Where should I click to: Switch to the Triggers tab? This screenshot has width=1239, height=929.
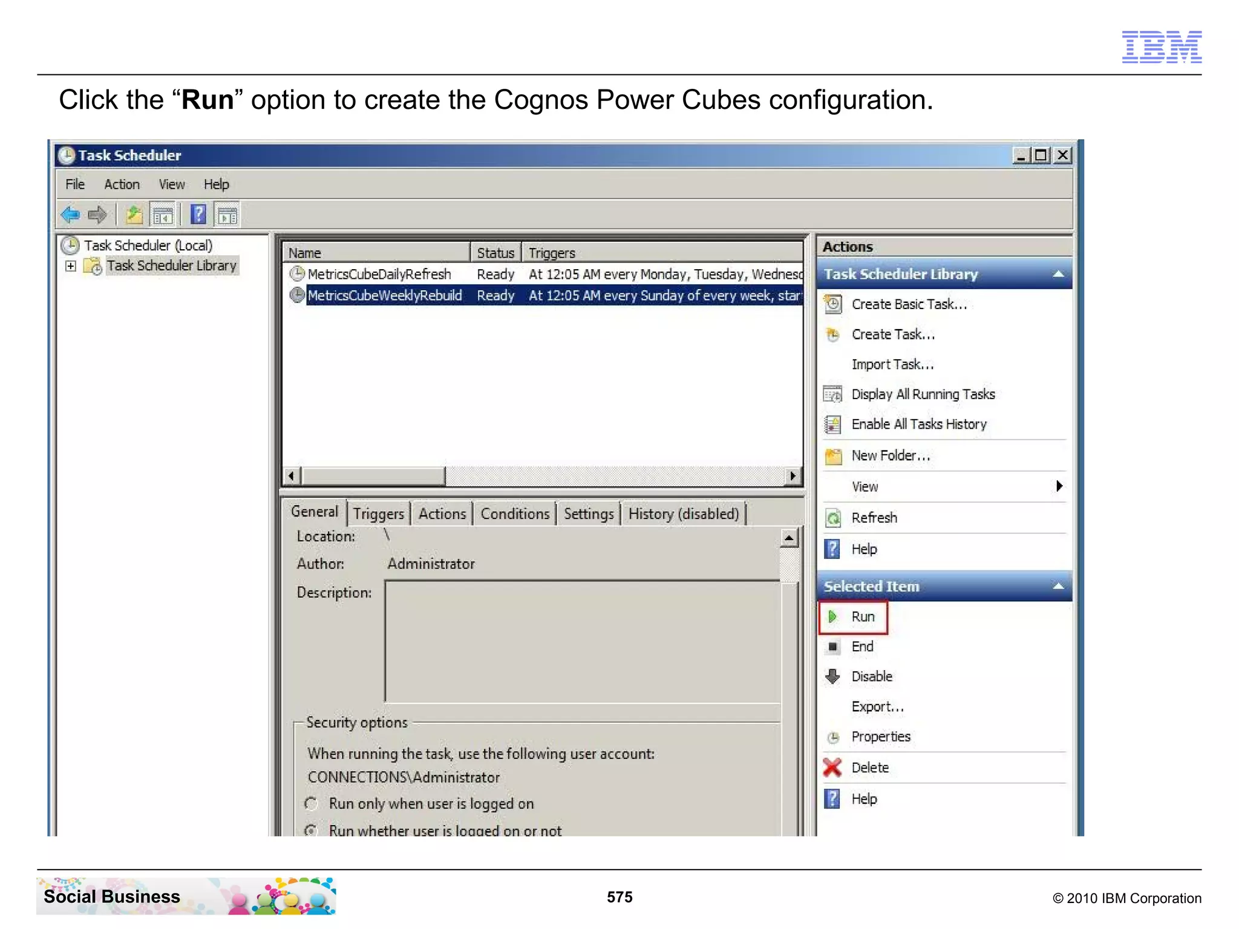click(x=379, y=514)
